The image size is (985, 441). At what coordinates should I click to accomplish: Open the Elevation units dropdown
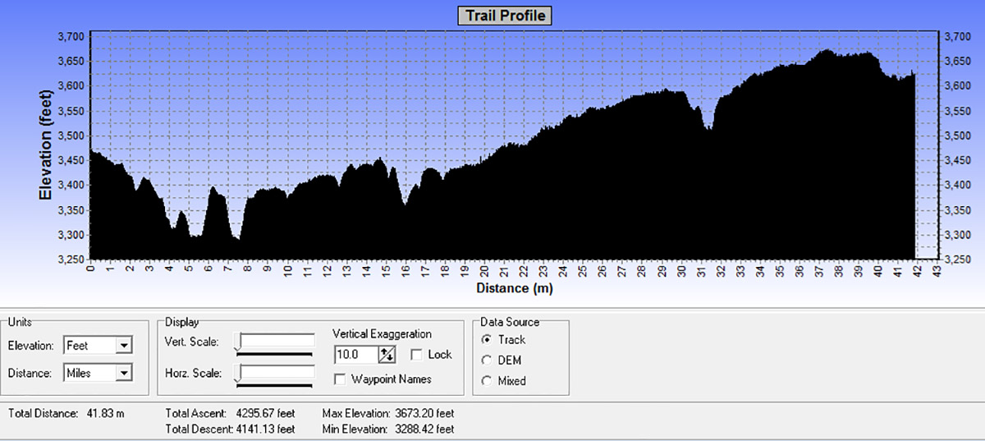(123, 346)
